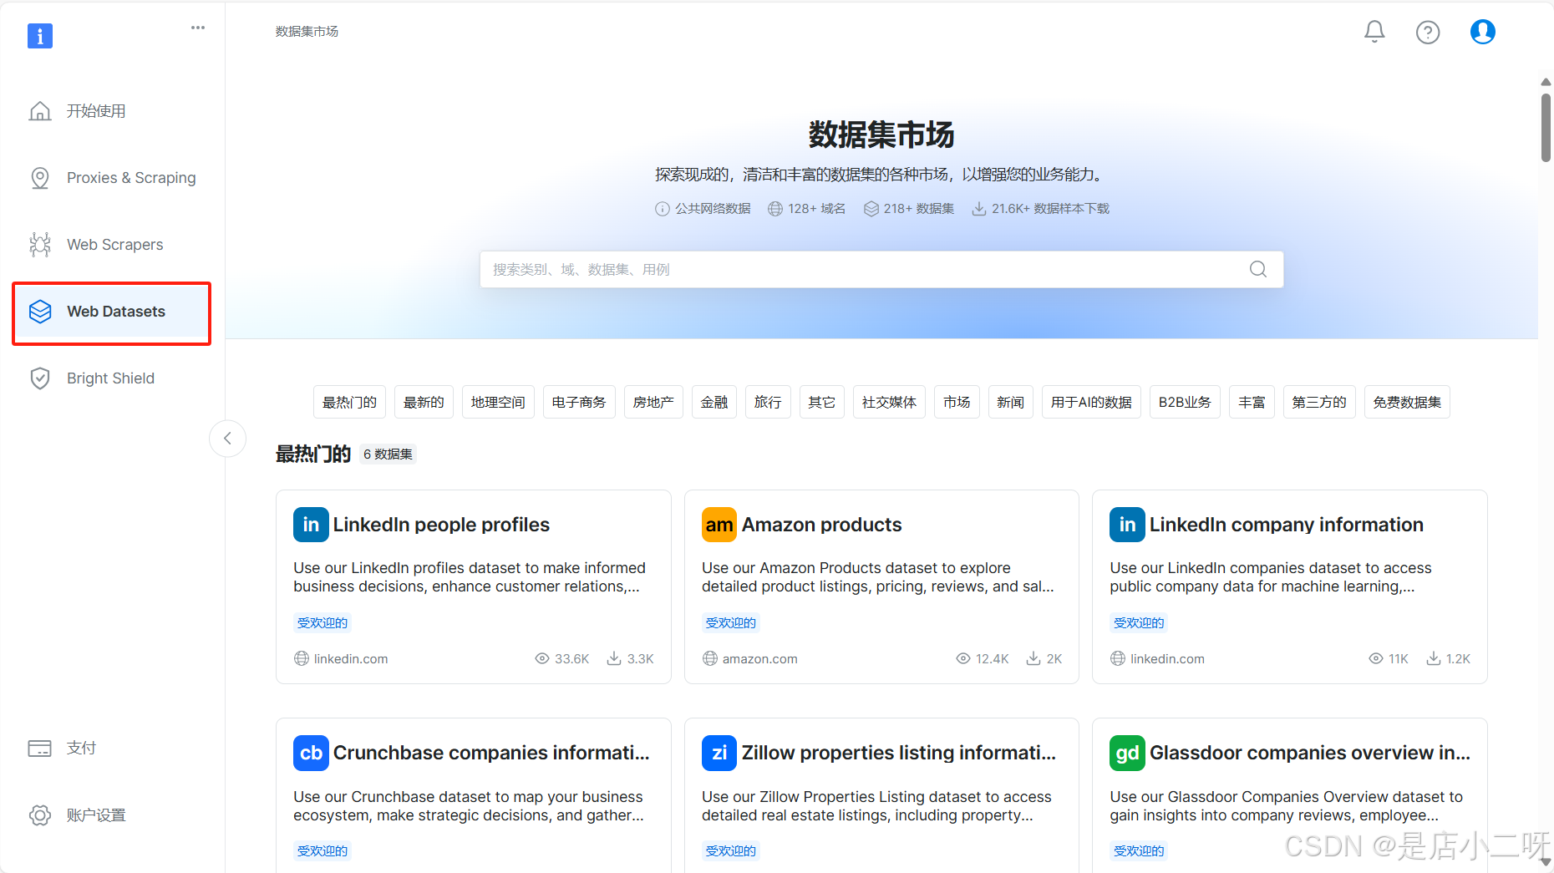Click the user avatar

pyautogui.click(x=1483, y=31)
